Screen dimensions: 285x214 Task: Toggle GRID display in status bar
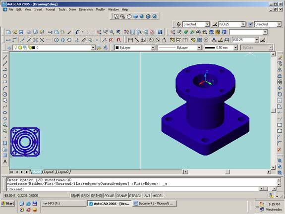tap(85, 196)
